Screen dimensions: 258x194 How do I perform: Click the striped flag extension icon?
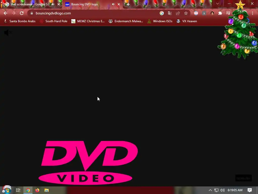(196, 13)
